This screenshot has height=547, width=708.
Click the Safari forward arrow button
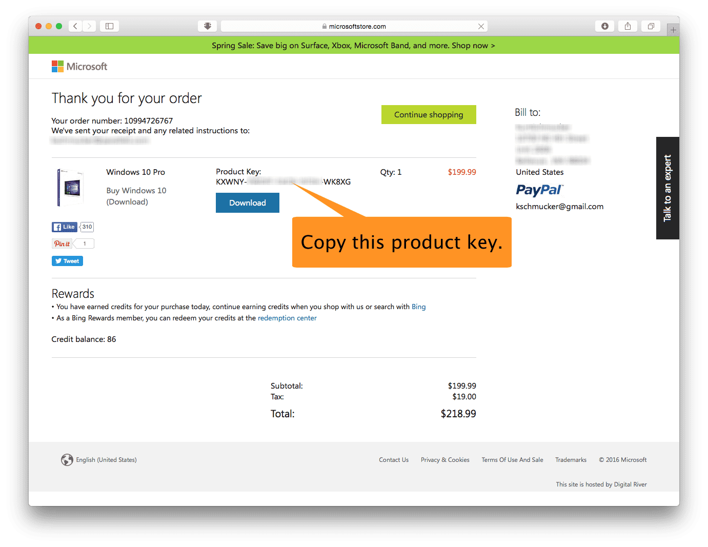pos(89,26)
